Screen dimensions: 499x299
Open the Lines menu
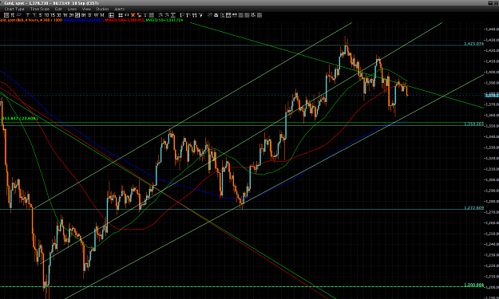point(72,9)
